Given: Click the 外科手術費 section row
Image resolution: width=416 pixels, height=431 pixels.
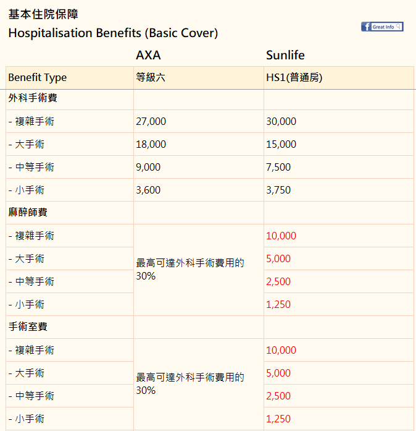Looking at the screenshot, I should click(x=210, y=98).
